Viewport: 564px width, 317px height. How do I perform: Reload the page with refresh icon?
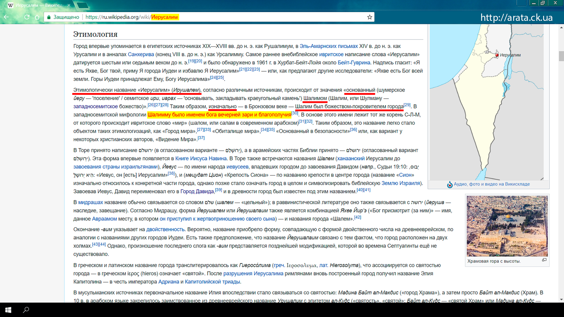[x=27, y=17]
